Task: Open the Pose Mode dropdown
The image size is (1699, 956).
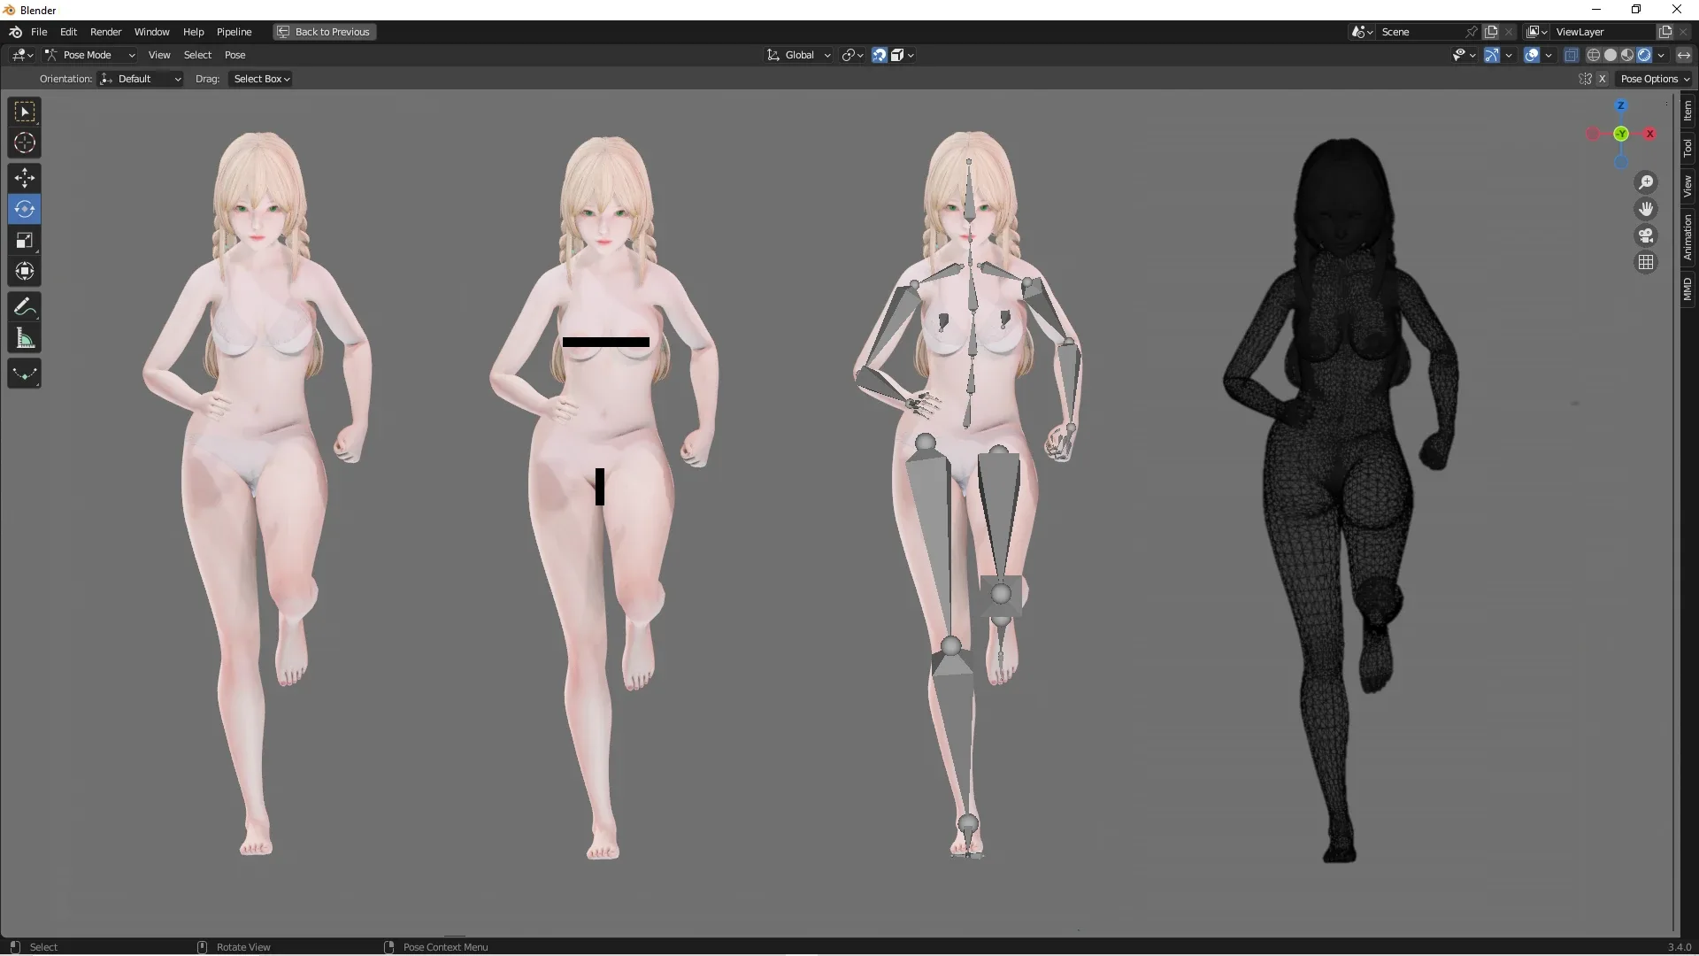Action: (89, 55)
